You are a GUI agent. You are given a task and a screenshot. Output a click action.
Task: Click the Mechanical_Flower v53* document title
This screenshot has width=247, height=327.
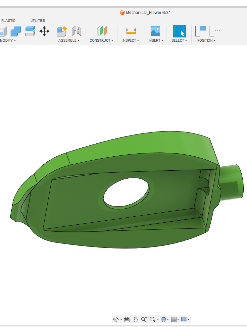point(148,13)
